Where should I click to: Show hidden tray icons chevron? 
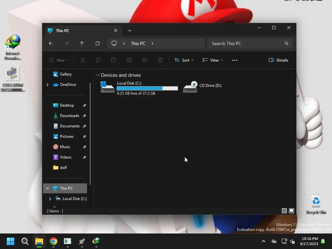click(x=263, y=241)
